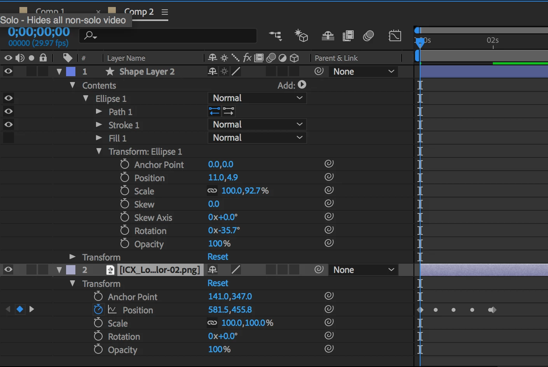Screen dimensions: 548x367
Task: Open the composition mini-flowchart icon
Action: (276, 36)
